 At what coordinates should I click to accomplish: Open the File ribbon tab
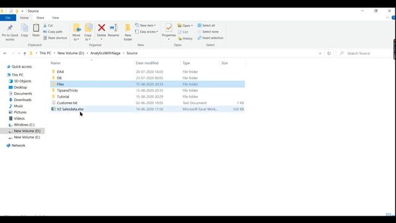[8, 18]
